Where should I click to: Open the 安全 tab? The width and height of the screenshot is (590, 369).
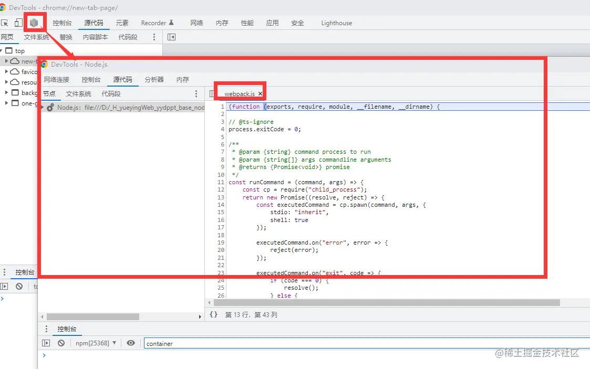coord(298,23)
